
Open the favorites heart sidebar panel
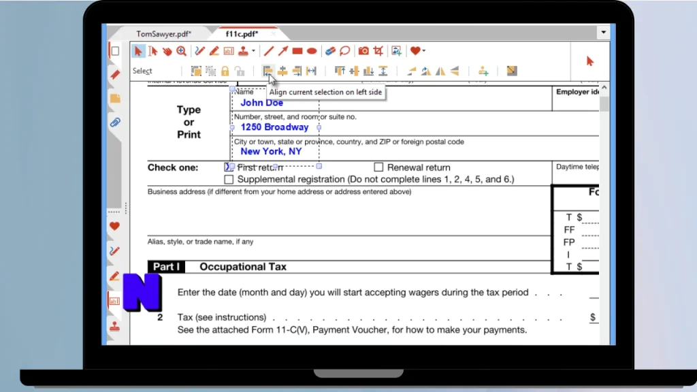114,226
